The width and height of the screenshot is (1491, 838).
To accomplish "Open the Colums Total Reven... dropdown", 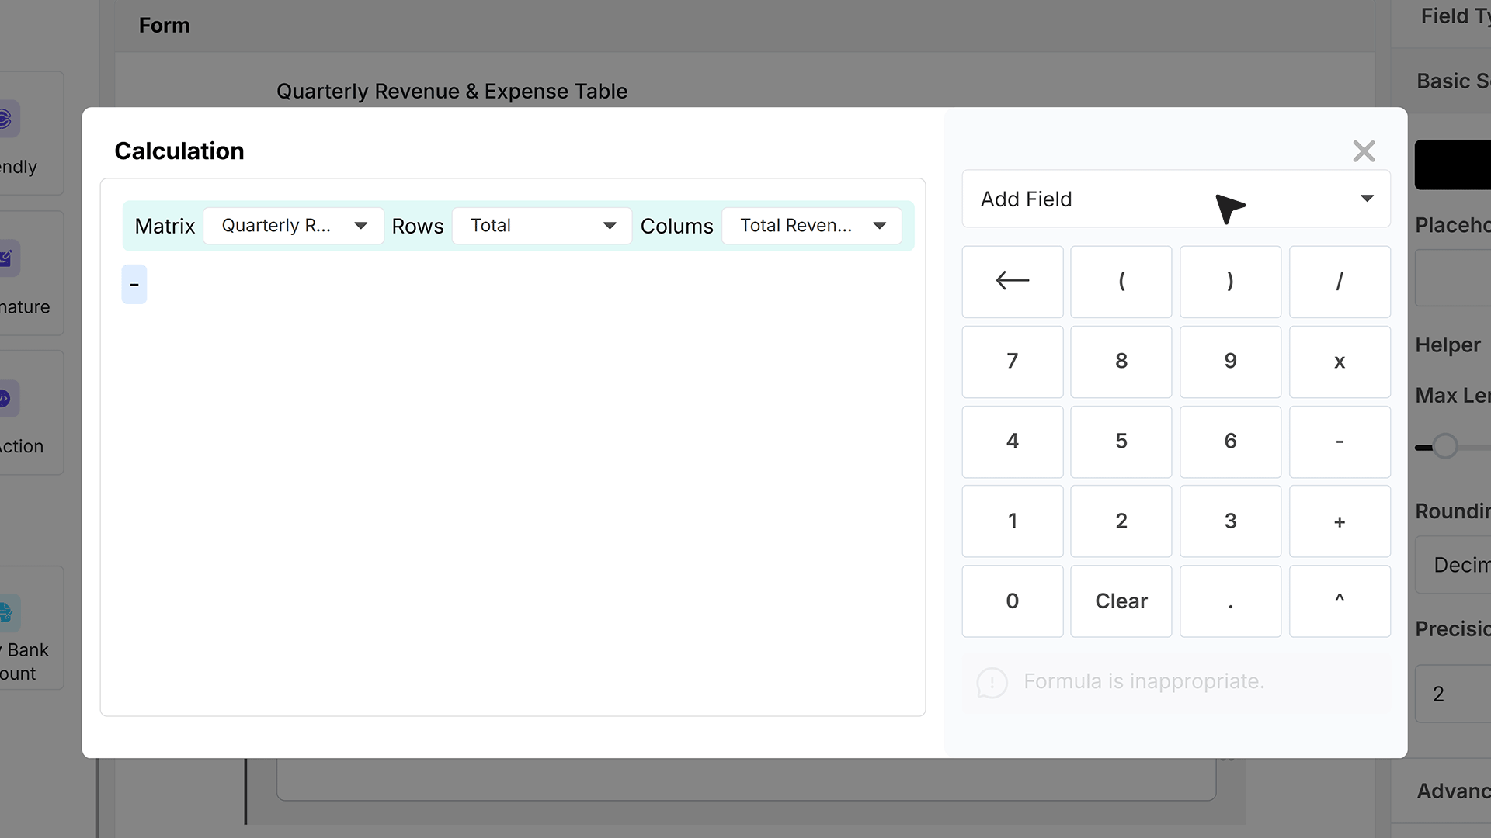I will 812,226.
